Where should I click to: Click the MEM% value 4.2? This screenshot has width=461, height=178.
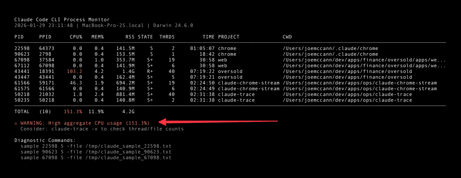99,71
